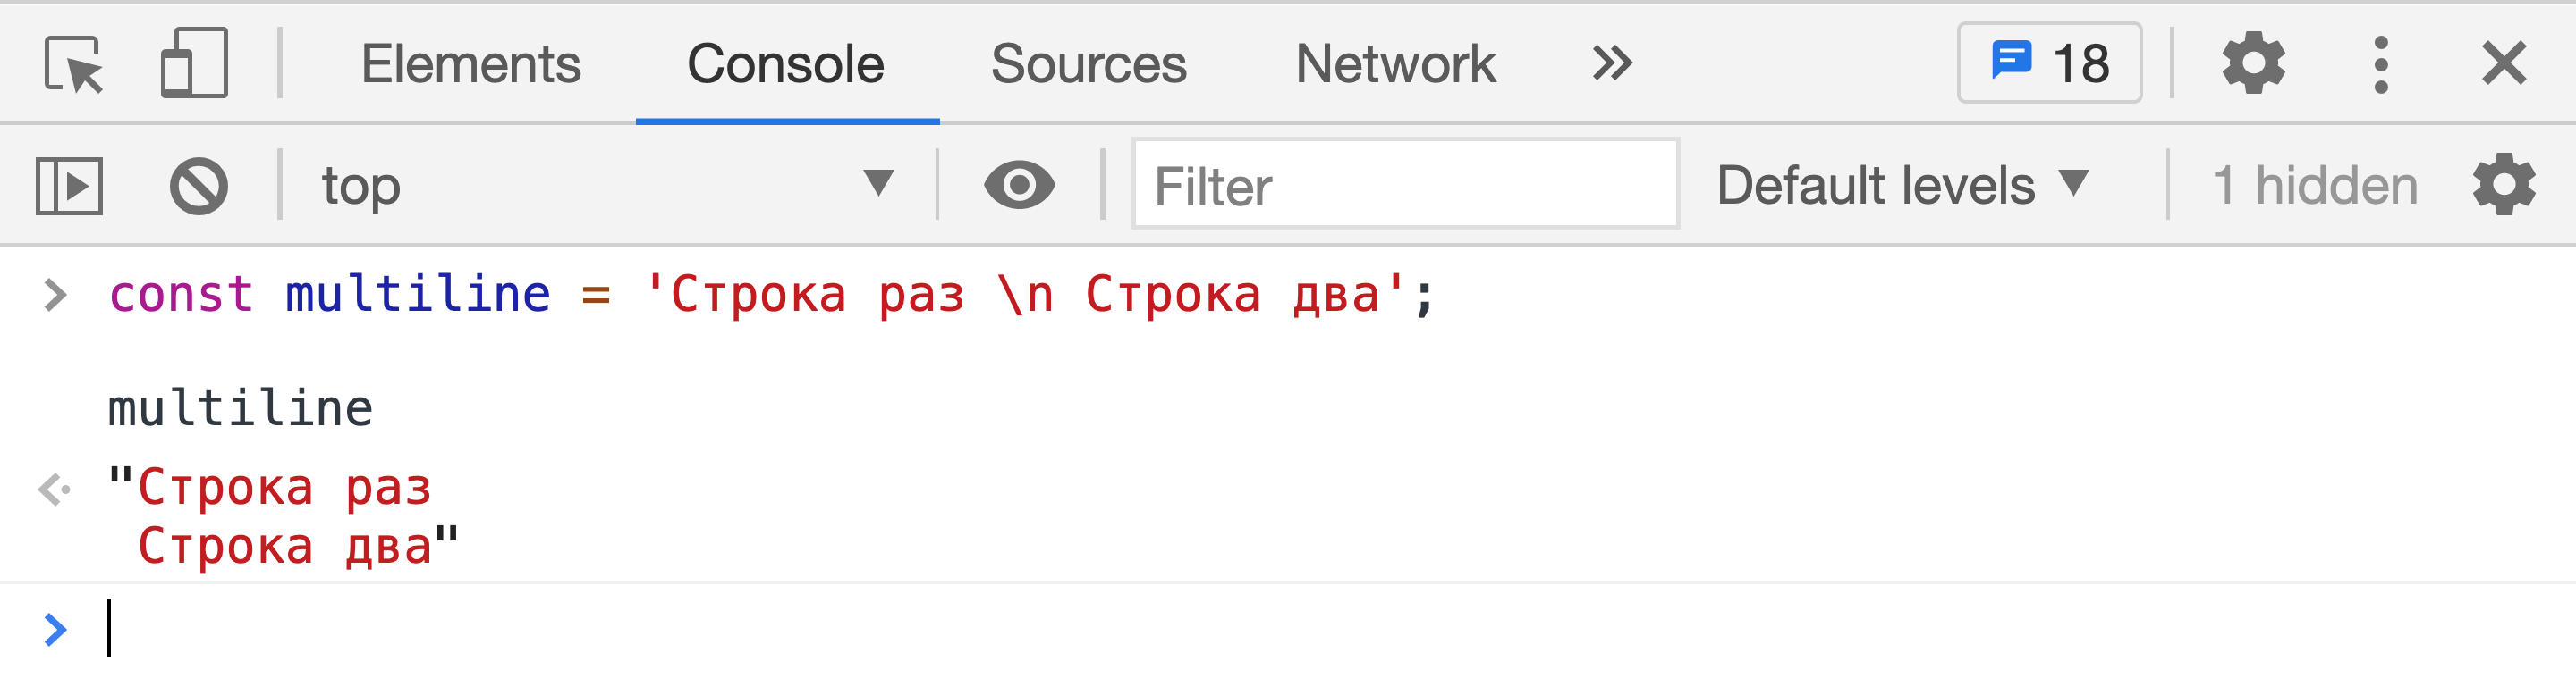The width and height of the screenshot is (2576, 695).
Task: Show the console sidebar panel icon
Action: click(x=69, y=186)
